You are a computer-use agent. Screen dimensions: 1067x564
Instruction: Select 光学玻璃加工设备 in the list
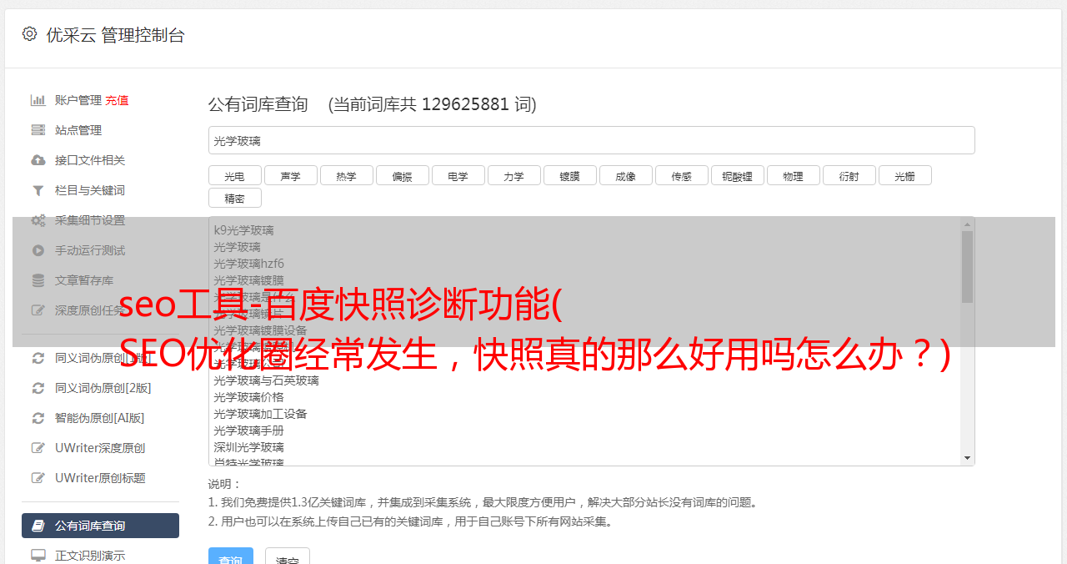pyautogui.click(x=260, y=414)
